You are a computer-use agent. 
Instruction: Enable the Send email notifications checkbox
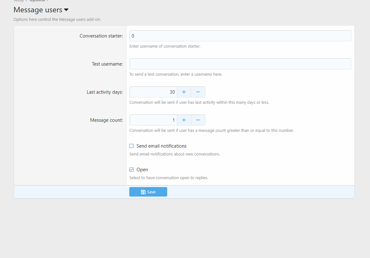tap(132, 146)
